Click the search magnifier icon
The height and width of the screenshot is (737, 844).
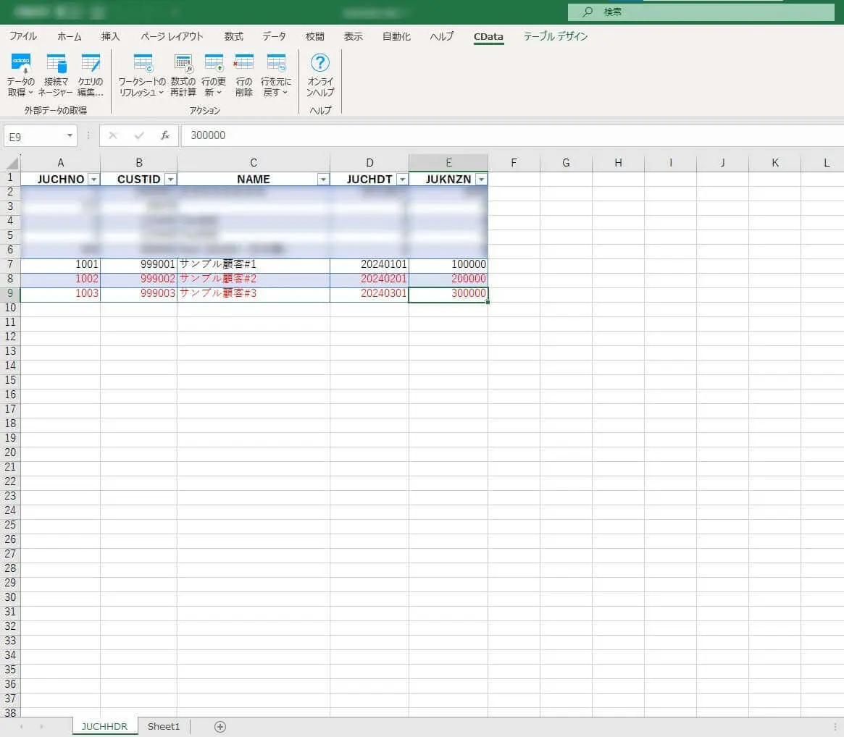pyautogui.click(x=588, y=12)
